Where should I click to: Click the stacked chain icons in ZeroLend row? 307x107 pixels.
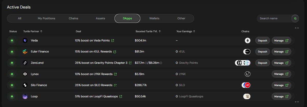pyautogui.click(x=243, y=63)
